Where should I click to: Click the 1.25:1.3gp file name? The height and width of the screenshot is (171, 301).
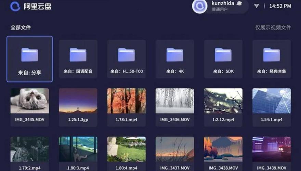point(78,120)
